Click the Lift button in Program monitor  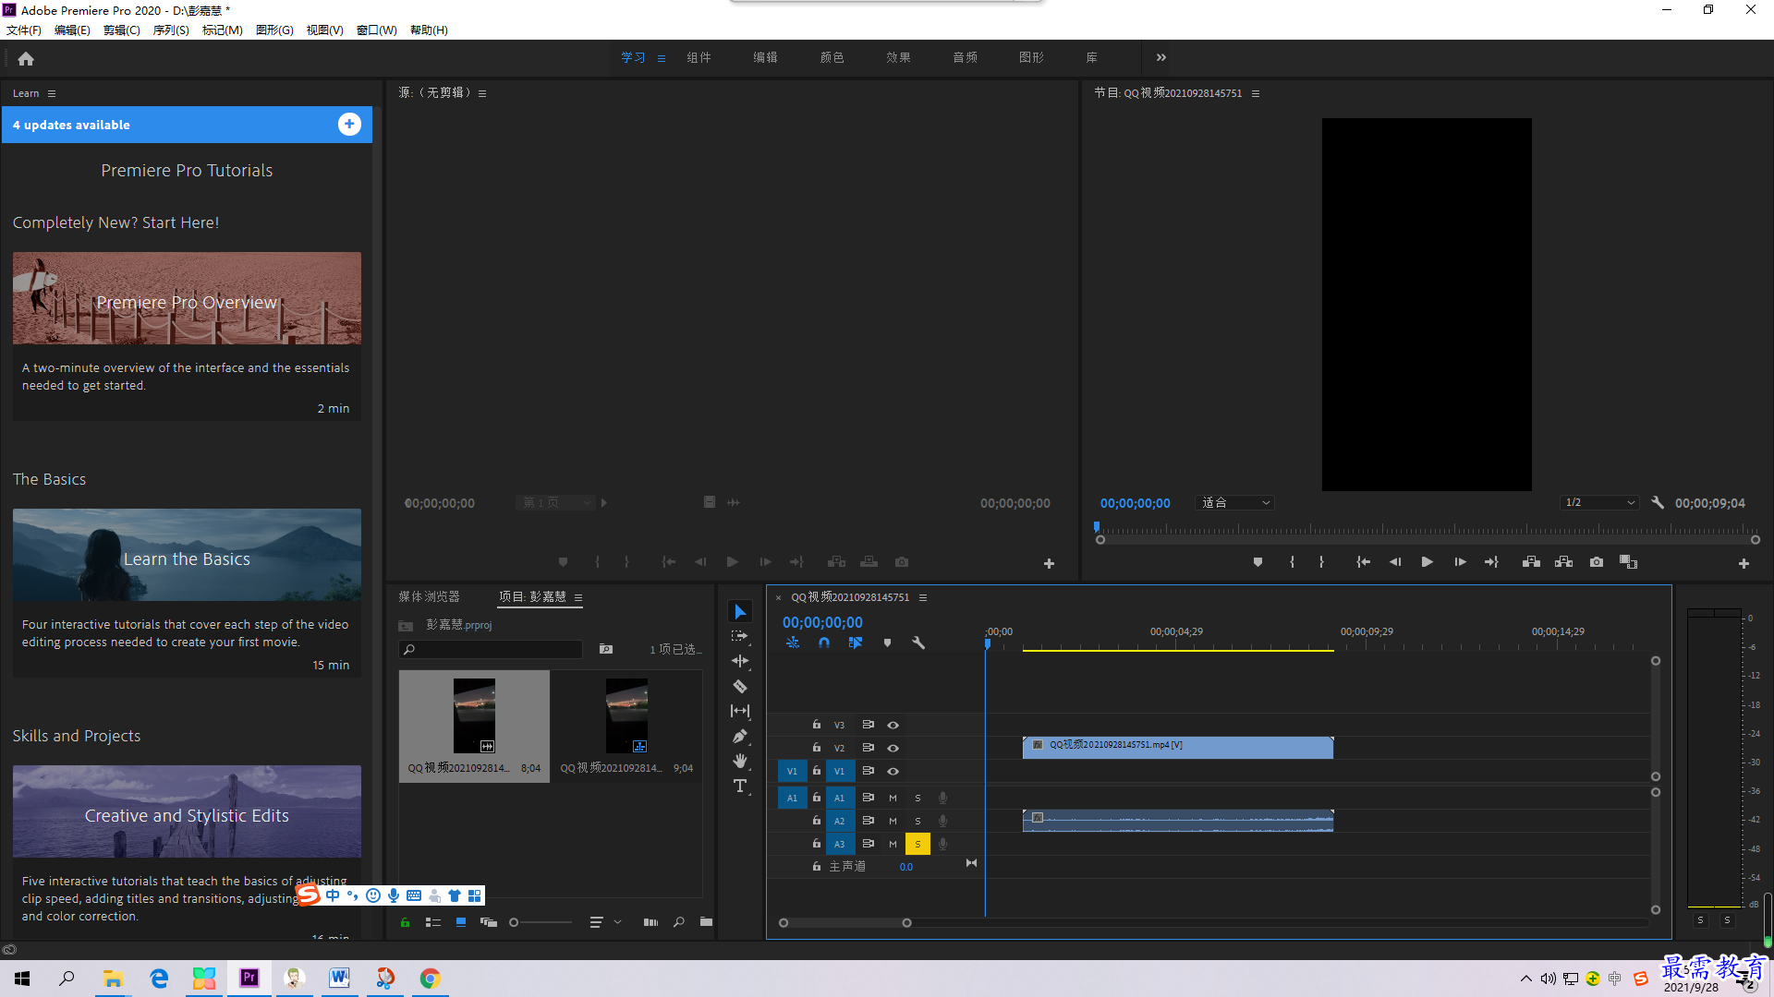pyautogui.click(x=1531, y=562)
